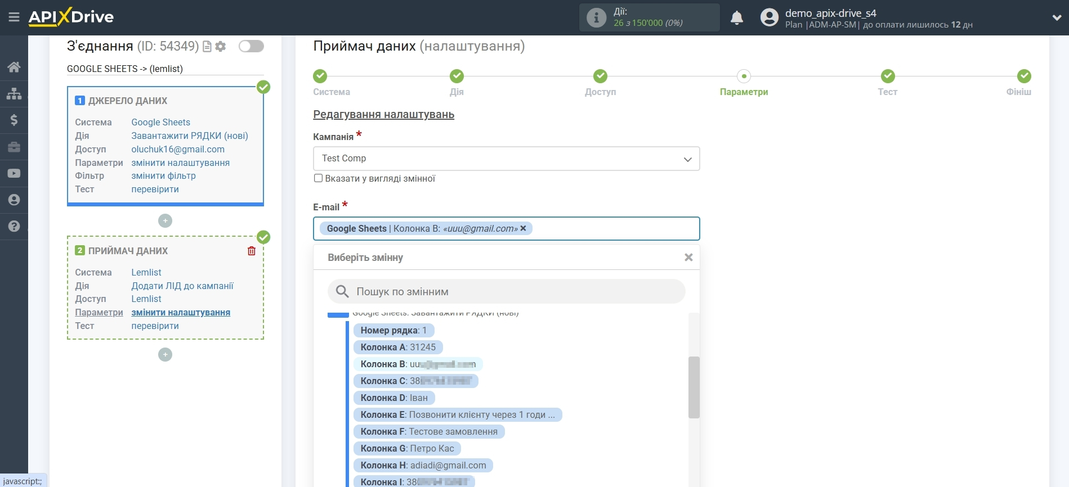The image size is (1069, 487).
Task: Toggle the connection on/off switch
Action: pyautogui.click(x=251, y=46)
